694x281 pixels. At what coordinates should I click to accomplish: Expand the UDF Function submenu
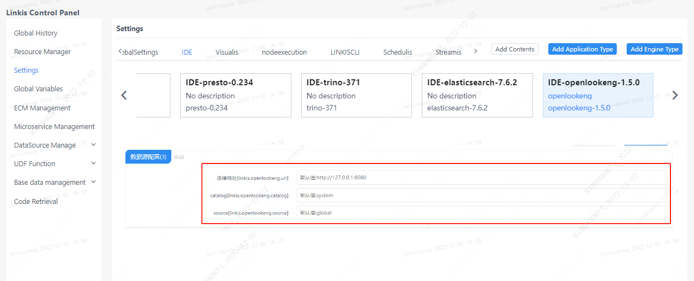point(93,163)
